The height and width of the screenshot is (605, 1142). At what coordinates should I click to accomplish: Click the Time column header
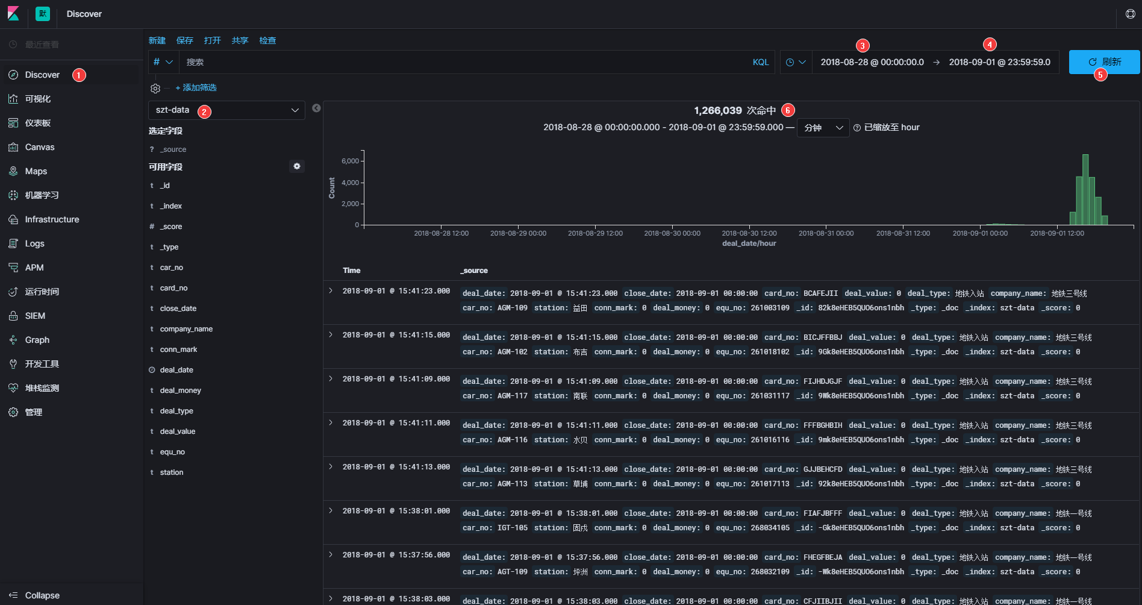click(x=352, y=271)
